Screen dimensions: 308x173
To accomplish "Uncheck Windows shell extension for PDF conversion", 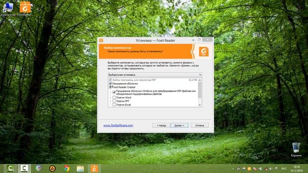I will tap(114, 92).
